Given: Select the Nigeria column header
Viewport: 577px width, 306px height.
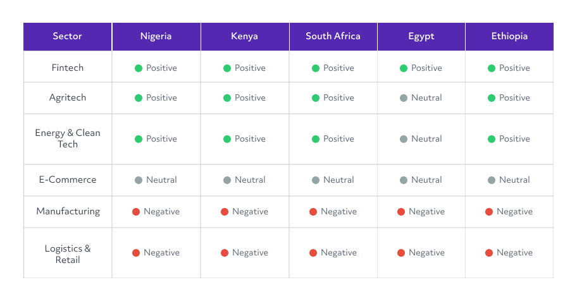Looking at the screenshot, I should click(156, 37).
